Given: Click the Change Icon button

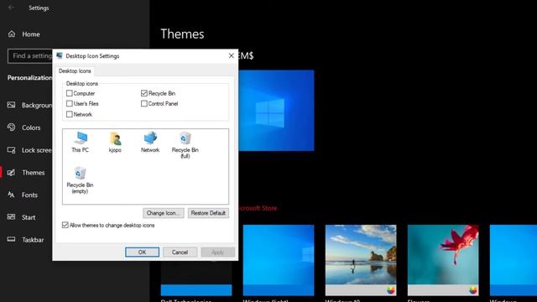Looking at the screenshot, I should (x=164, y=213).
